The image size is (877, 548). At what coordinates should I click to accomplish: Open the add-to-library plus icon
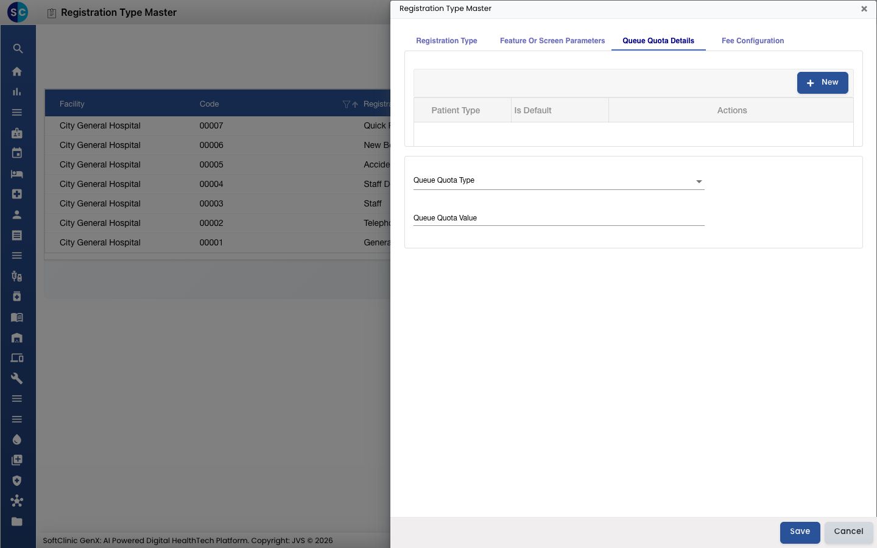point(17,460)
